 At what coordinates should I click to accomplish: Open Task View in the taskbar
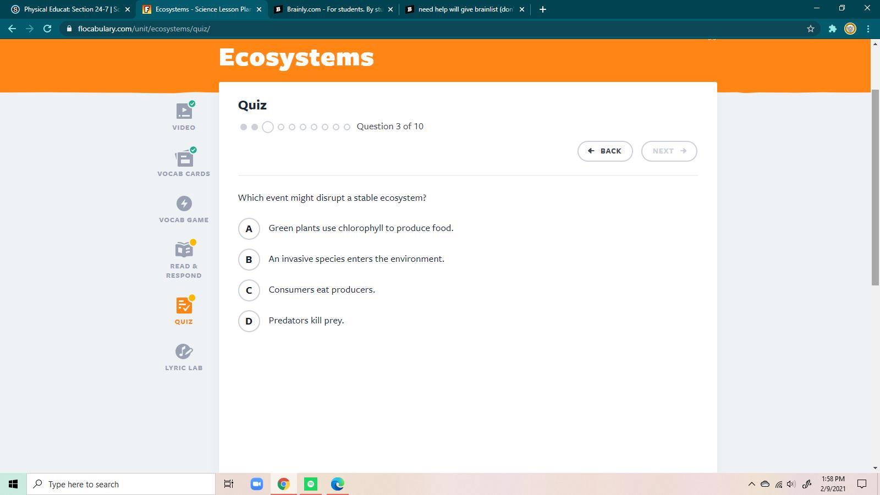click(x=228, y=484)
